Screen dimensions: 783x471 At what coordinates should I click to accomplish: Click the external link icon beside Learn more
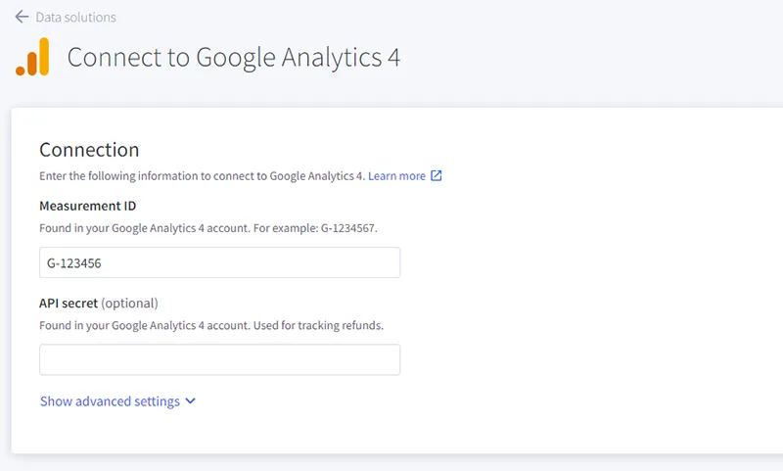[x=436, y=176]
